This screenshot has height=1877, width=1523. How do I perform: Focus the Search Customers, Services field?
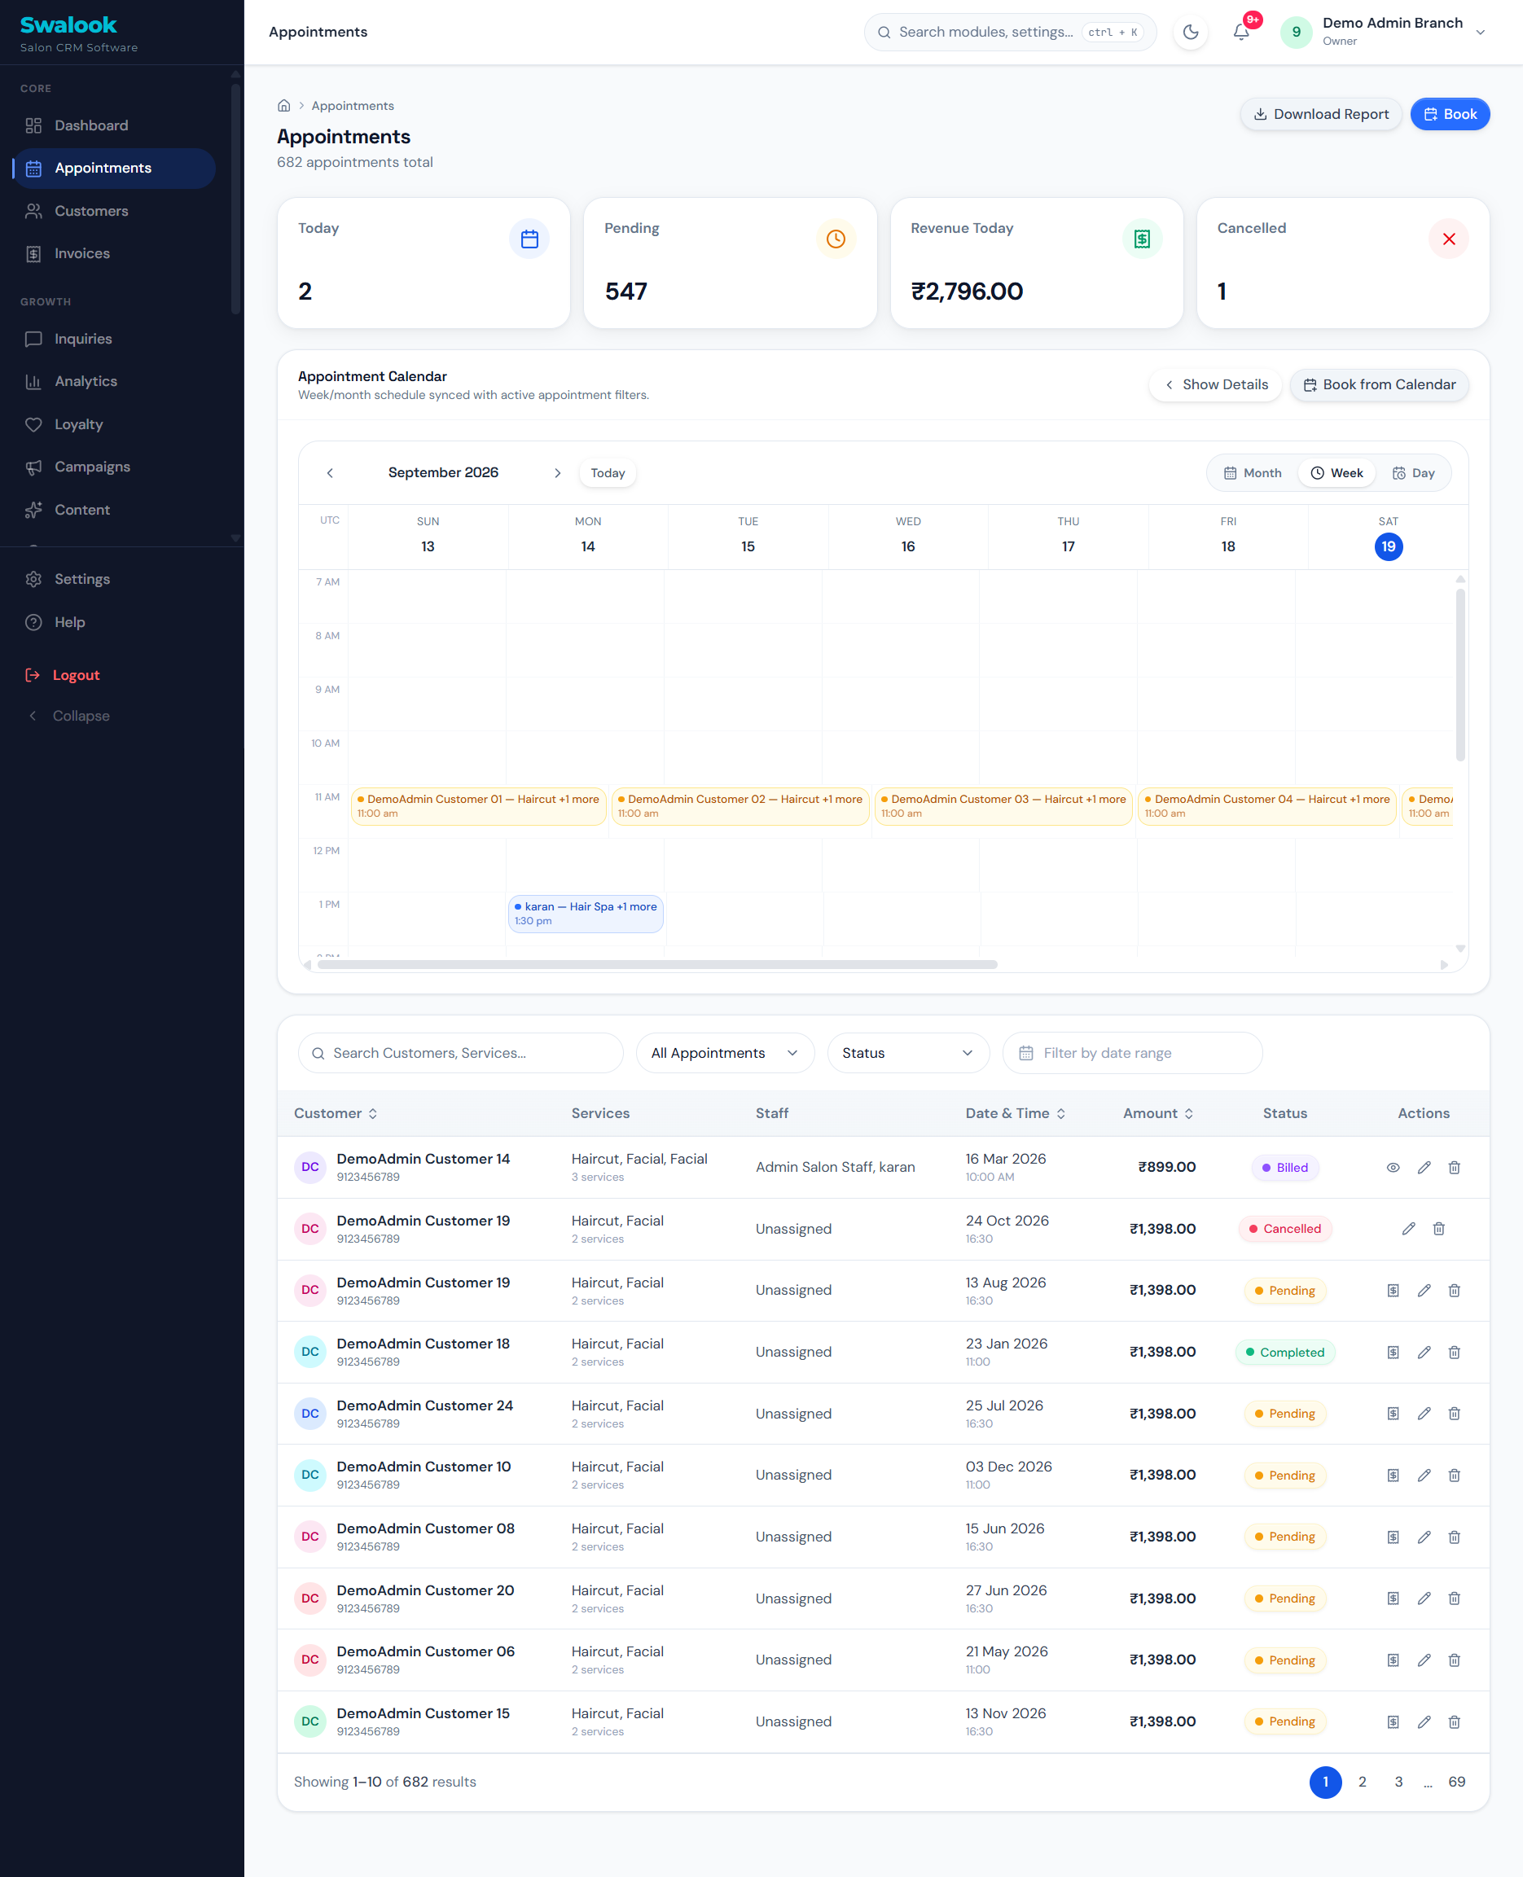[x=461, y=1053]
